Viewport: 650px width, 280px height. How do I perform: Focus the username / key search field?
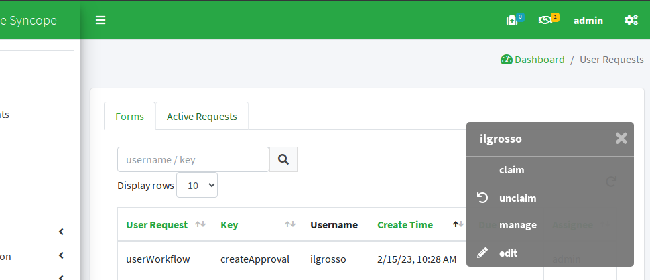[x=193, y=159]
